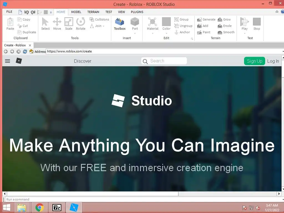This screenshot has width=284, height=213.
Task: Switch to the TERRAIN ribbon tab
Action: click(x=93, y=12)
